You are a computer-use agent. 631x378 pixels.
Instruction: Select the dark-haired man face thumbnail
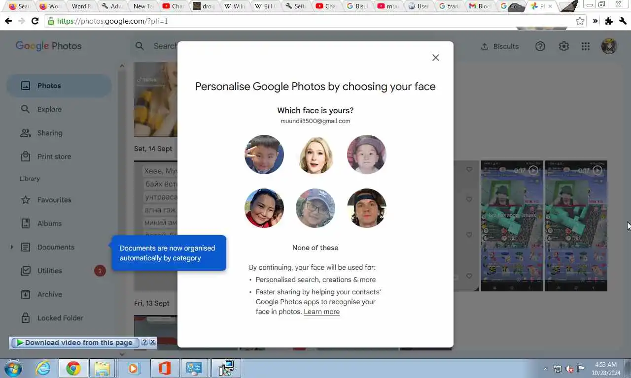coord(367,208)
